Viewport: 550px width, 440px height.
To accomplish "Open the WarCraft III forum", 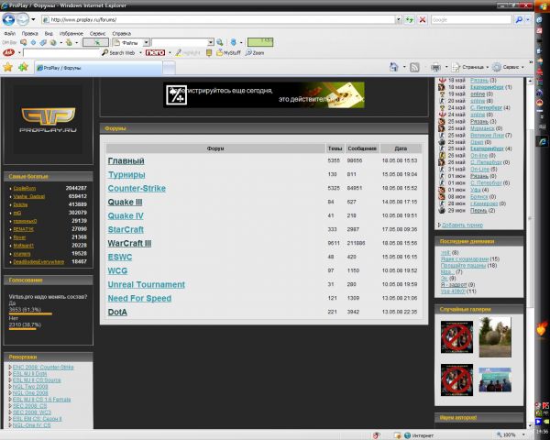I will 129,244.
